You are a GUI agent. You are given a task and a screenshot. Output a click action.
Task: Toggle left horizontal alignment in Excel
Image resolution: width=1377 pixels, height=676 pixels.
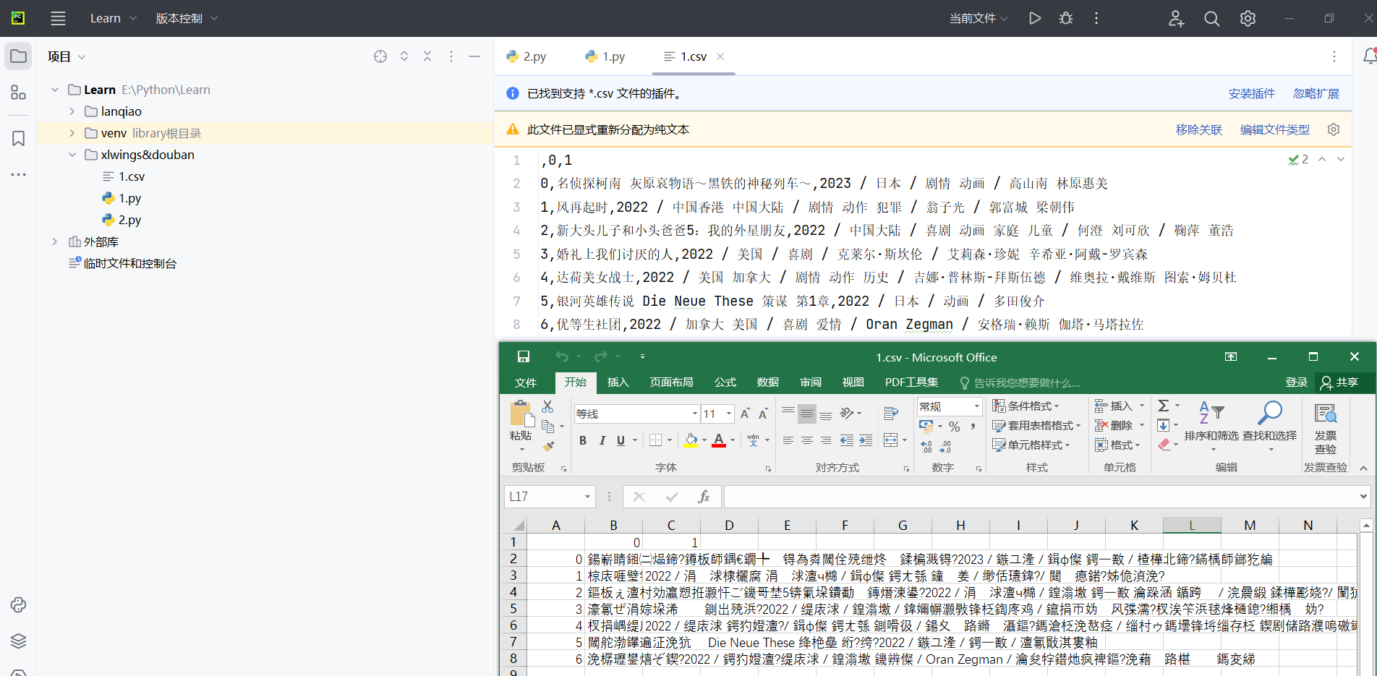pyautogui.click(x=788, y=440)
